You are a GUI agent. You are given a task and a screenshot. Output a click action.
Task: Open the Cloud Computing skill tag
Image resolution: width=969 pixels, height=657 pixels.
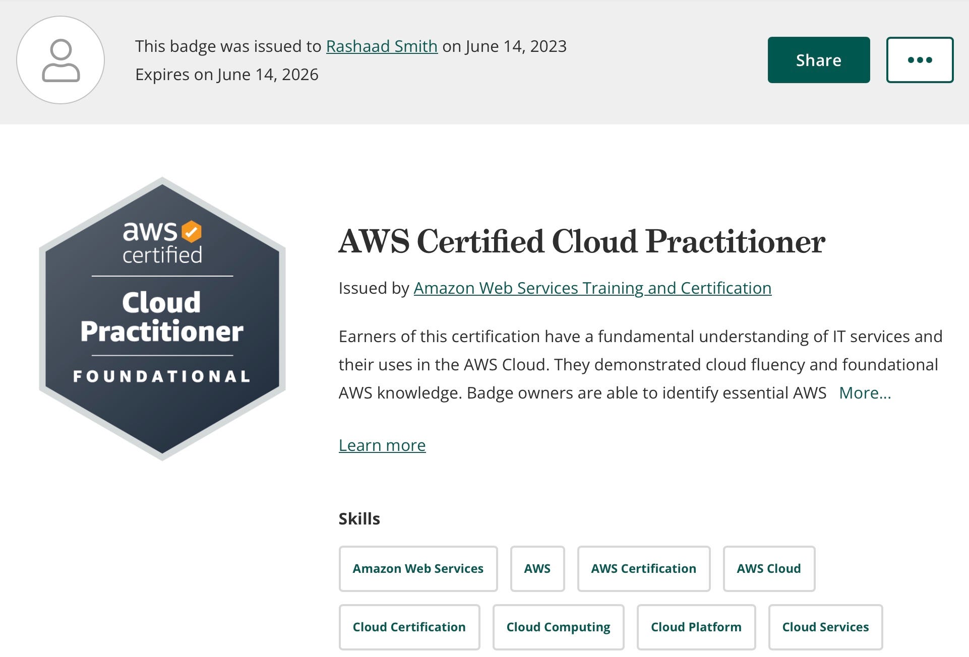[x=558, y=627]
